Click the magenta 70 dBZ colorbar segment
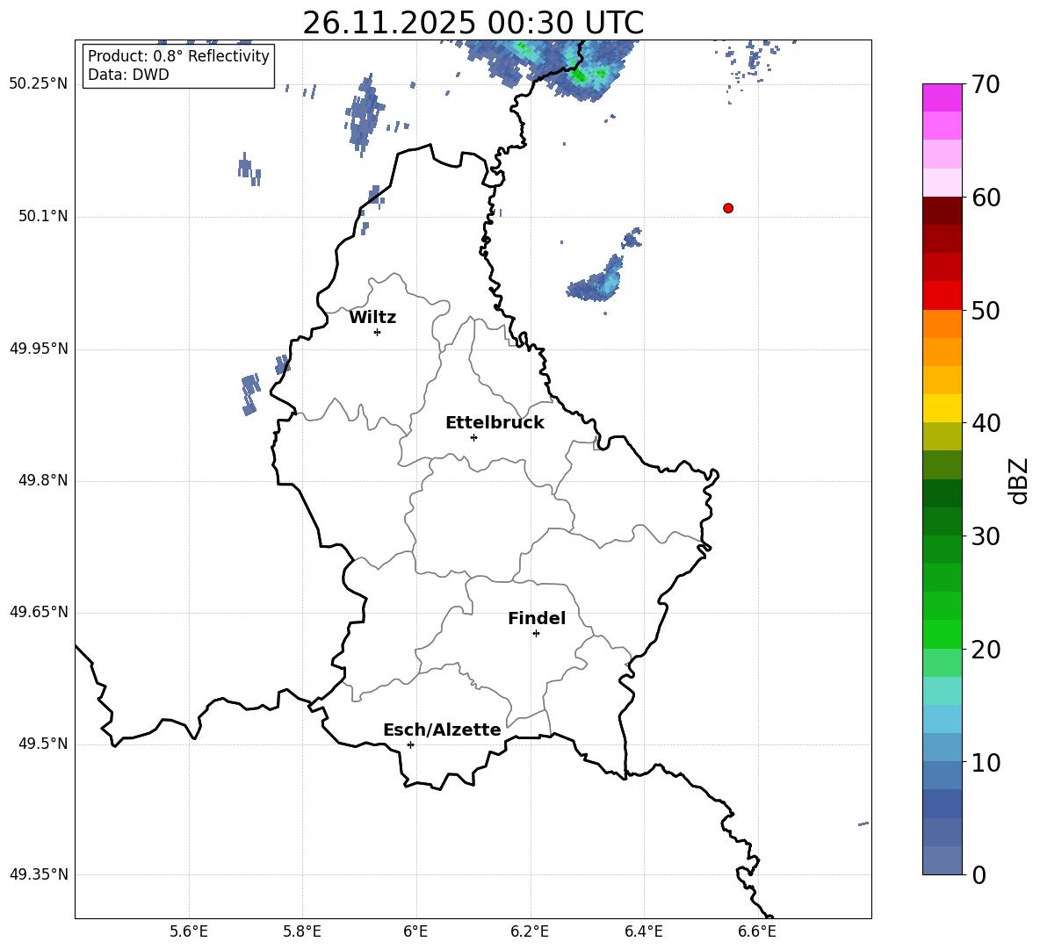Screen dimensions: 1040x949 coord(942,97)
